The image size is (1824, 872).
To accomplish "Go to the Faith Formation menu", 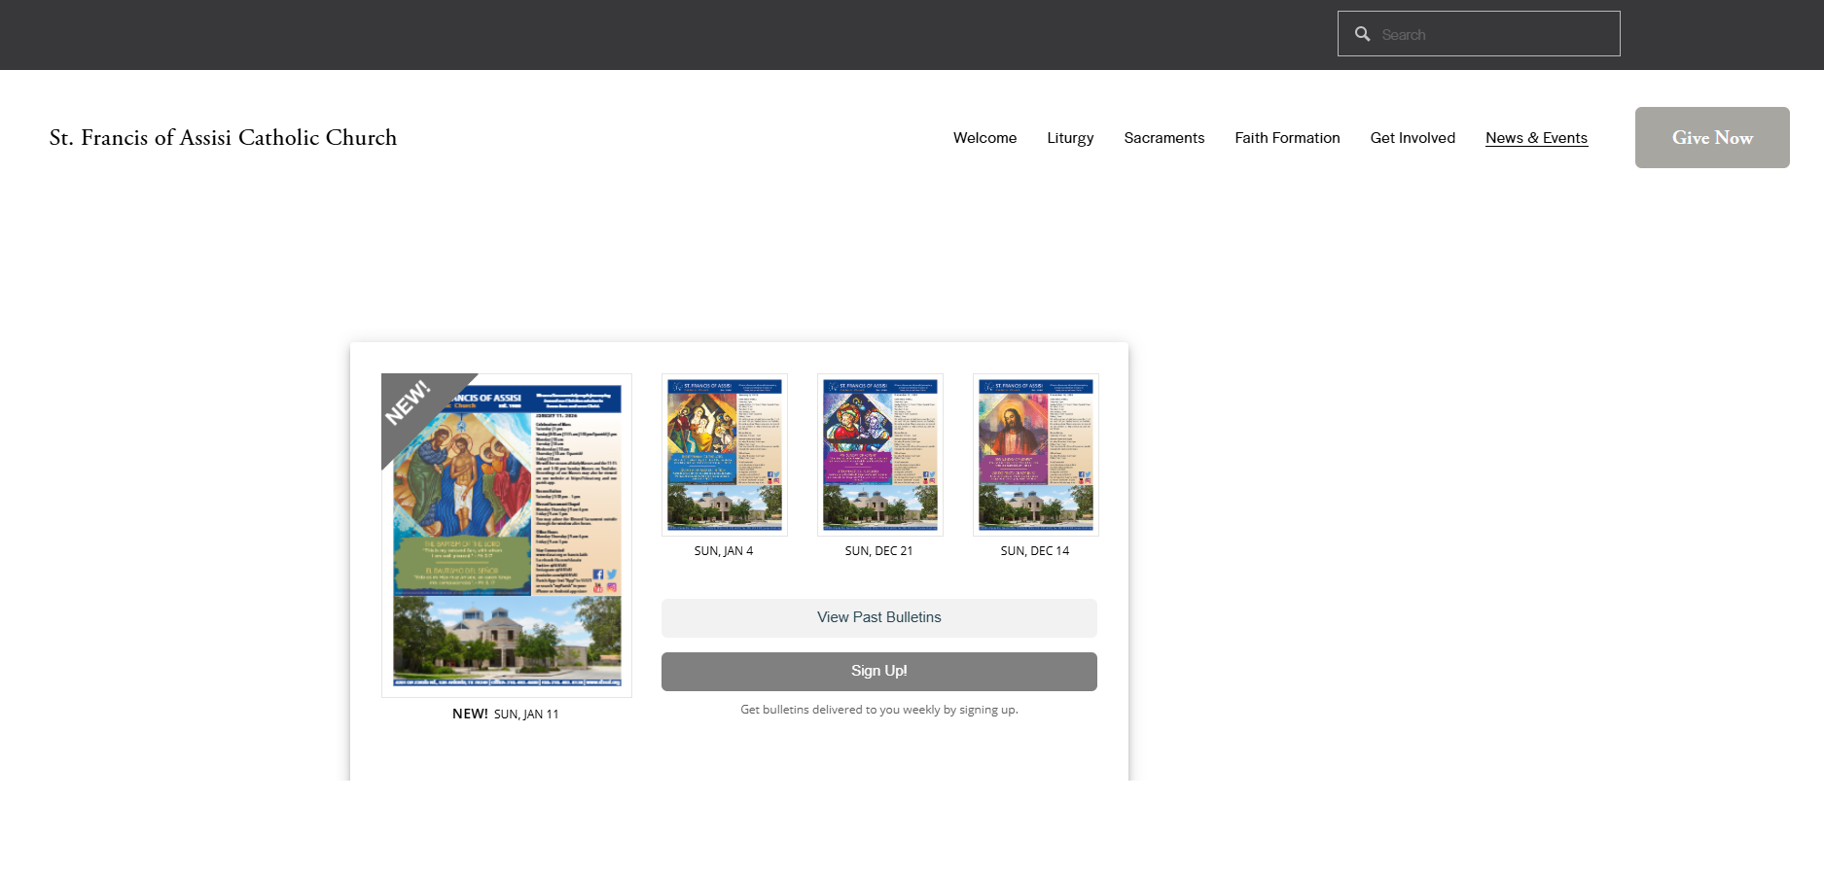I will [1287, 138].
